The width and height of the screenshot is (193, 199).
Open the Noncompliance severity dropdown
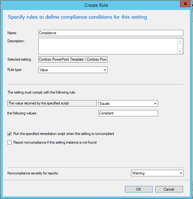(x=157, y=173)
